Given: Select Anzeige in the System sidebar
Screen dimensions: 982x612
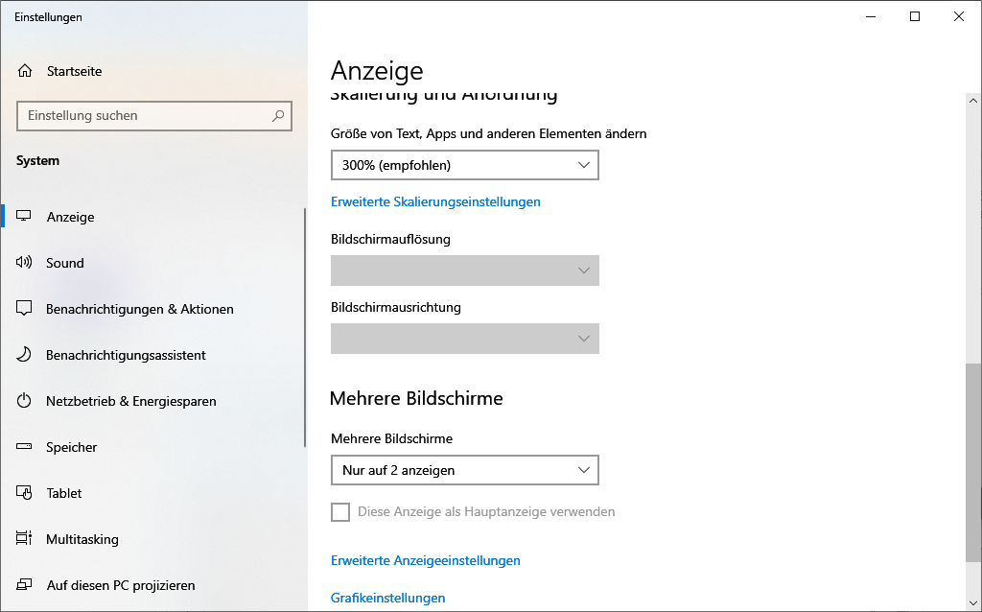Looking at the screenshot, I should point(70,217).
